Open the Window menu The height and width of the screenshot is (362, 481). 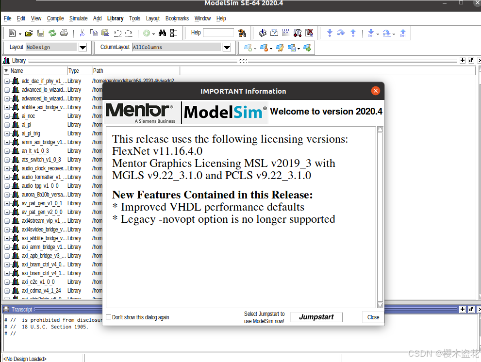[202, 18]
